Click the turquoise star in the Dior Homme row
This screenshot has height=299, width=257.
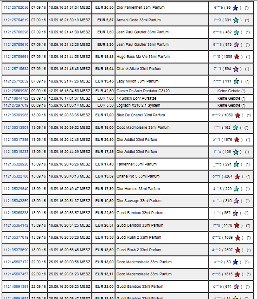[236, 189]
